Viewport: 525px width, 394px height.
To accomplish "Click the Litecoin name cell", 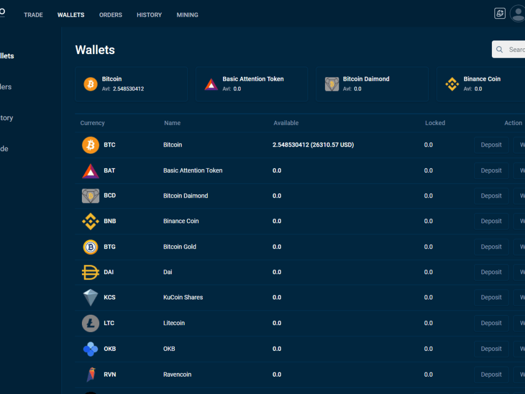I will click(174, 323).
